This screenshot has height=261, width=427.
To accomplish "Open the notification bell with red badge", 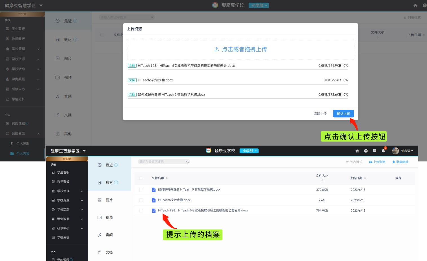I will tap(383, 151).
